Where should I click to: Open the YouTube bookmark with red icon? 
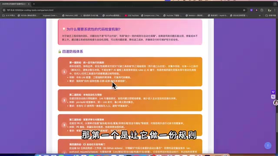click(x=132, y=16)
